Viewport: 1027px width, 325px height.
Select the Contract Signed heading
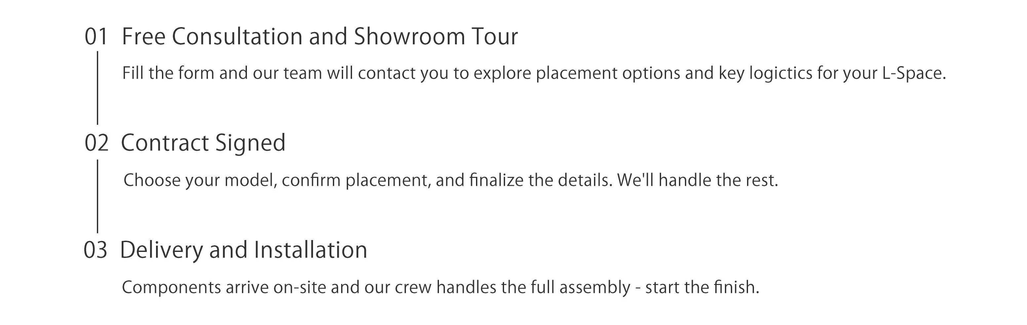[203, 143]
